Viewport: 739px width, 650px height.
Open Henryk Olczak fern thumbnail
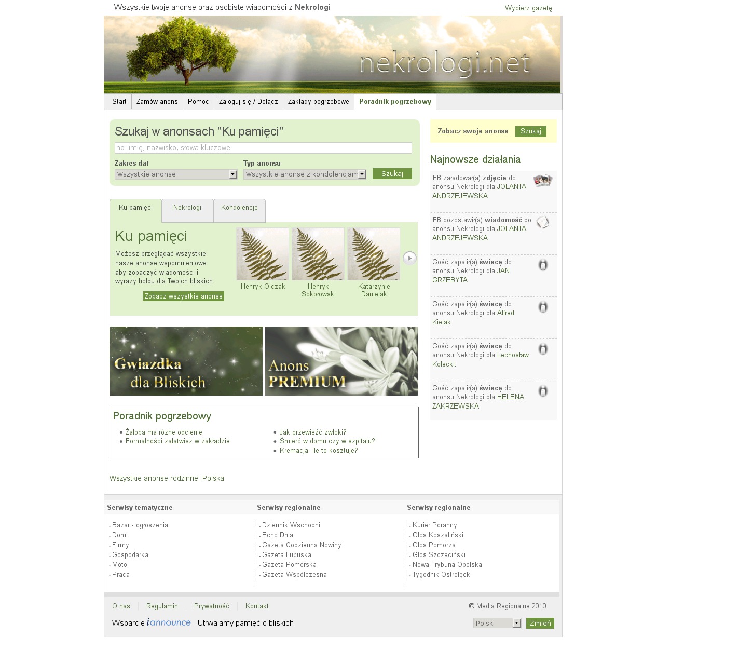[263, 254]
